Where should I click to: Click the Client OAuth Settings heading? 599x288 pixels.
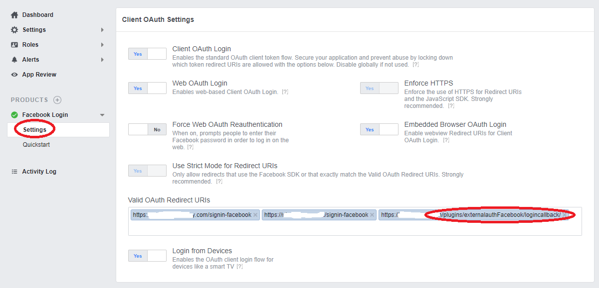click(x=158, y=20)
